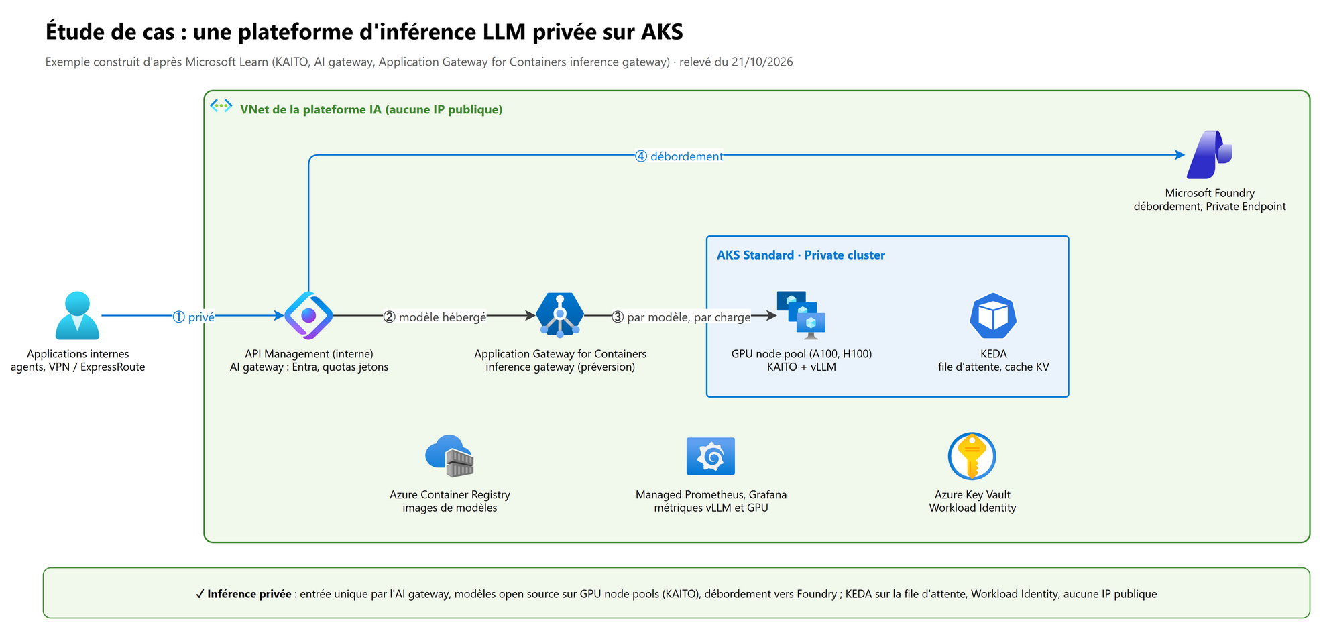This screenshot has height=631, width=1323.
Task: Select the 'AKS Standard · Private cluster' heading
Action: point(801,255)
